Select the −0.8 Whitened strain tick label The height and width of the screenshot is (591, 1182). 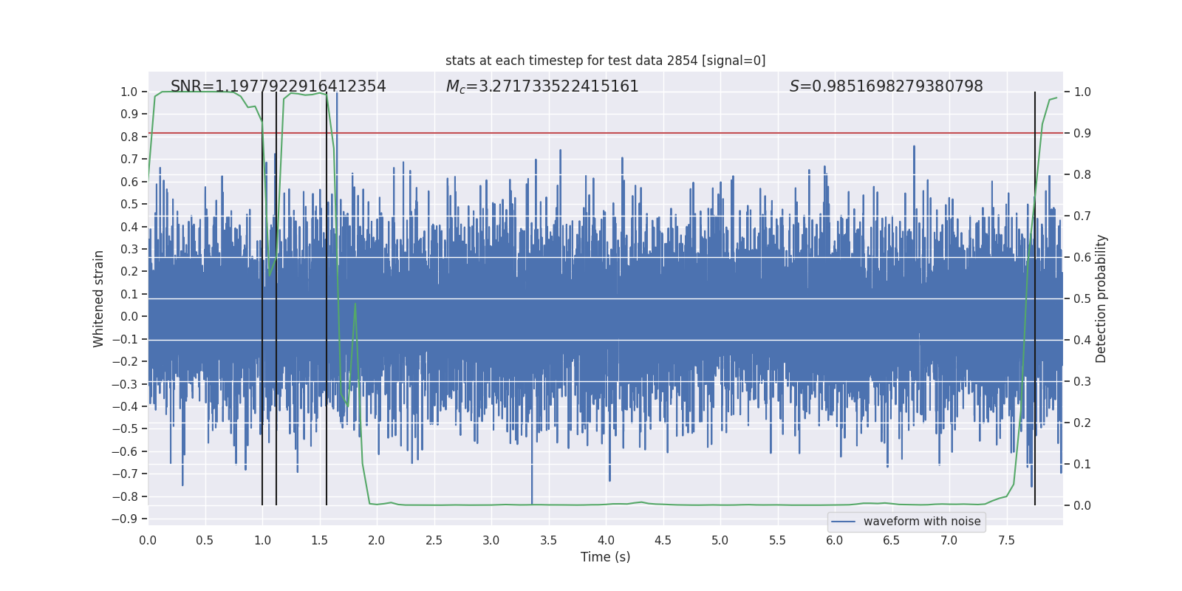pyautogui.click(x=125, y=496)
